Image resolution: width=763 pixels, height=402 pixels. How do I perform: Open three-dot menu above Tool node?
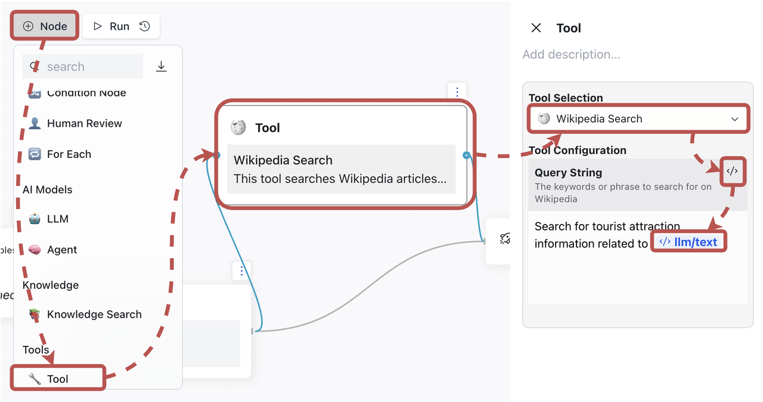(457, 92)
